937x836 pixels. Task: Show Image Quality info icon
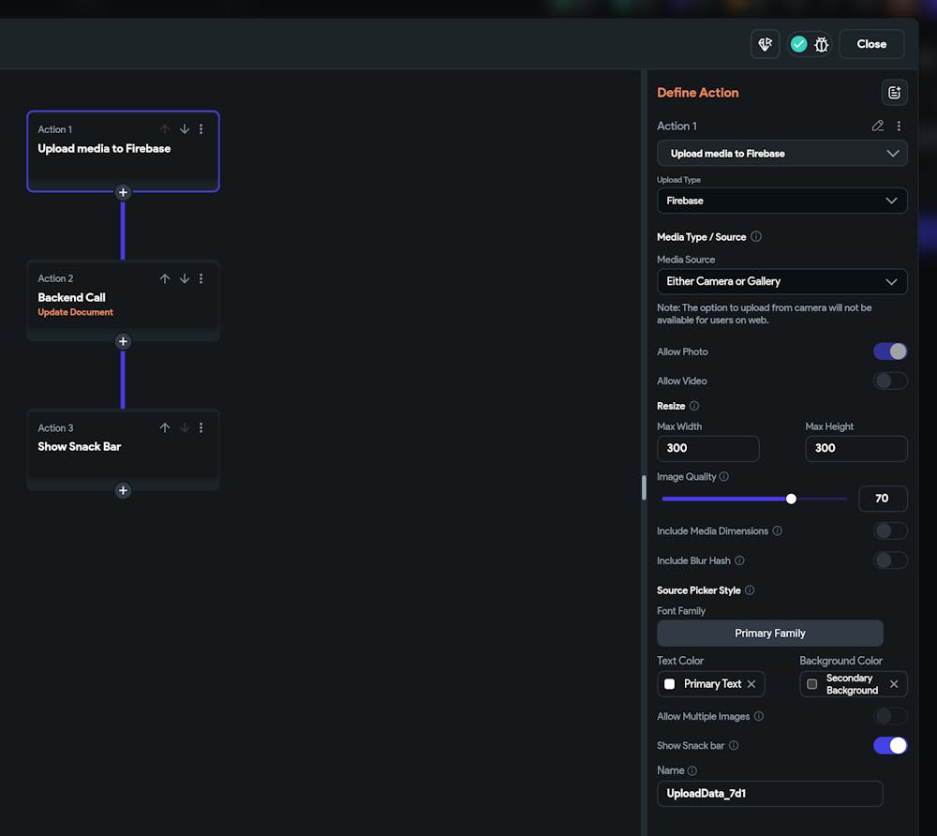tap(723, 476)
